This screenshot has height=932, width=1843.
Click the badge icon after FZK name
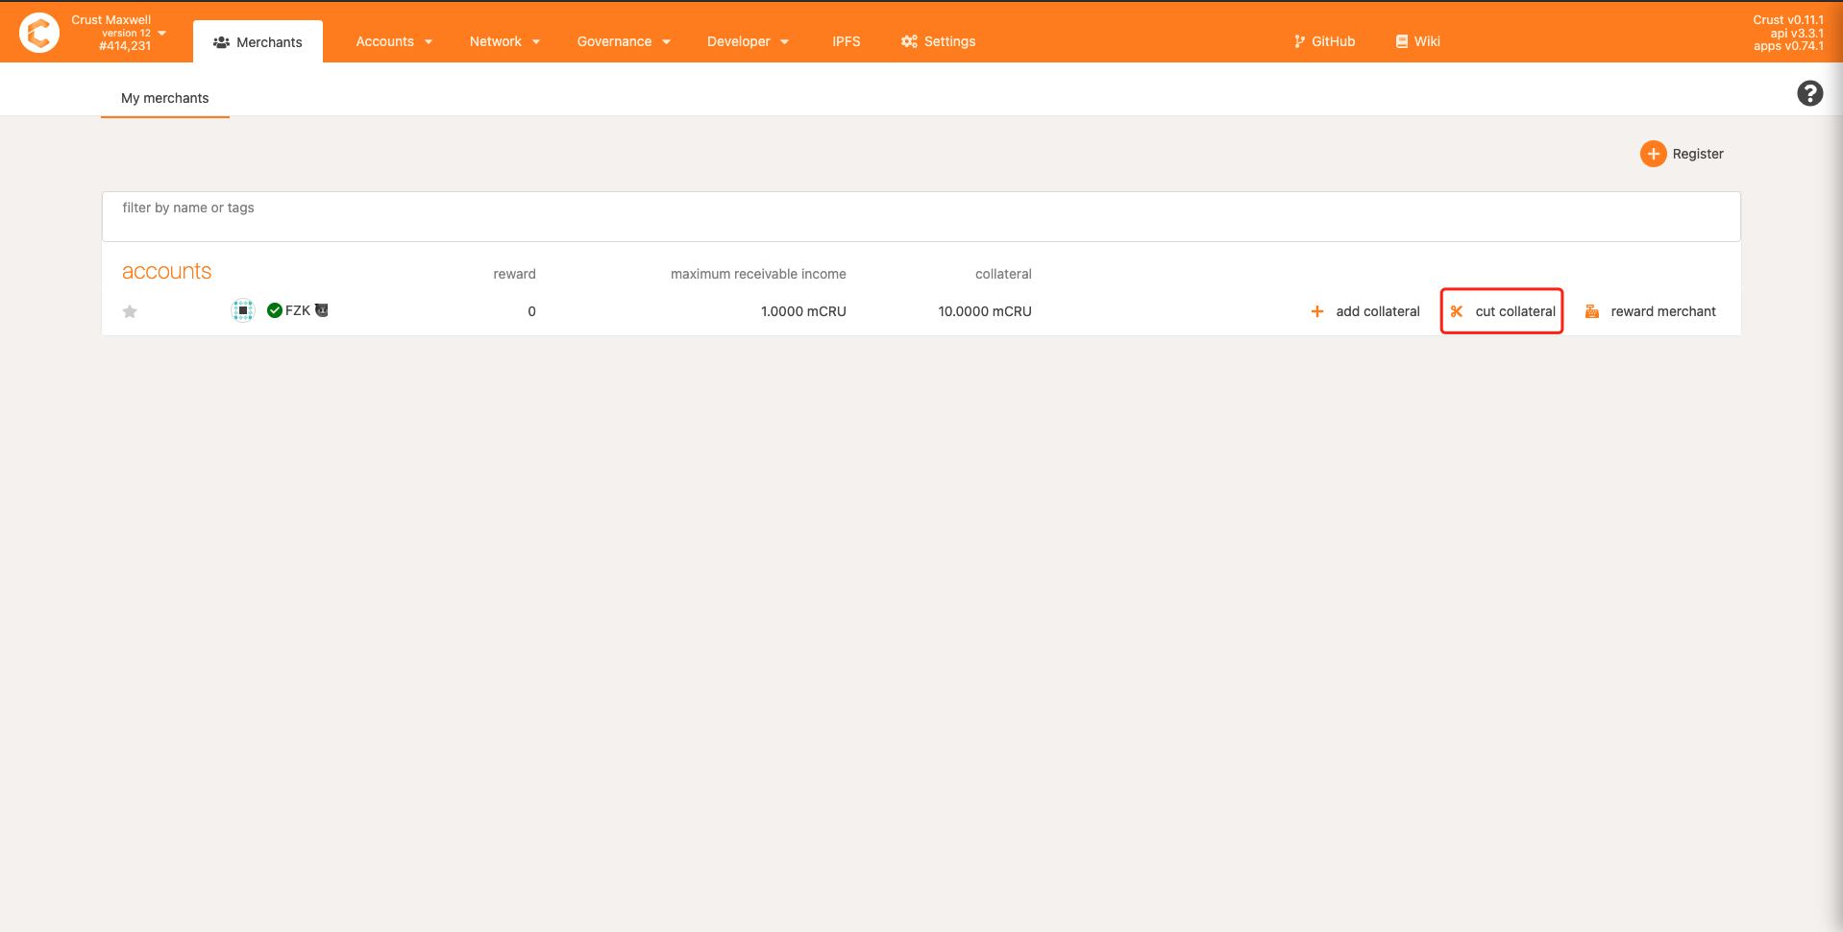pos(322,310)
